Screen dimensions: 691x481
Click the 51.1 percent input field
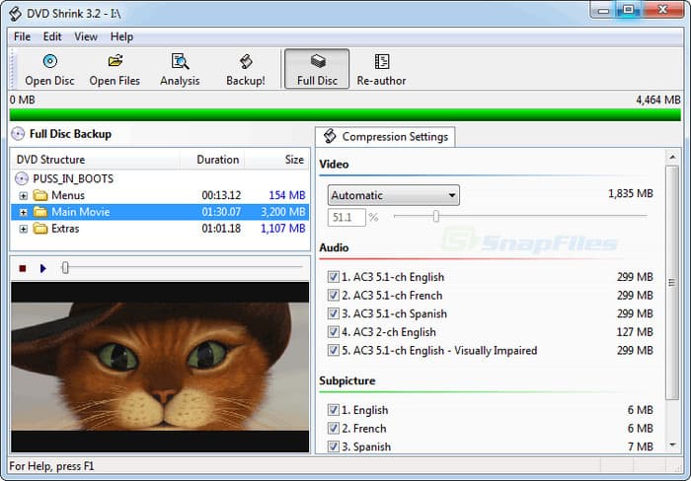[346, 218]
